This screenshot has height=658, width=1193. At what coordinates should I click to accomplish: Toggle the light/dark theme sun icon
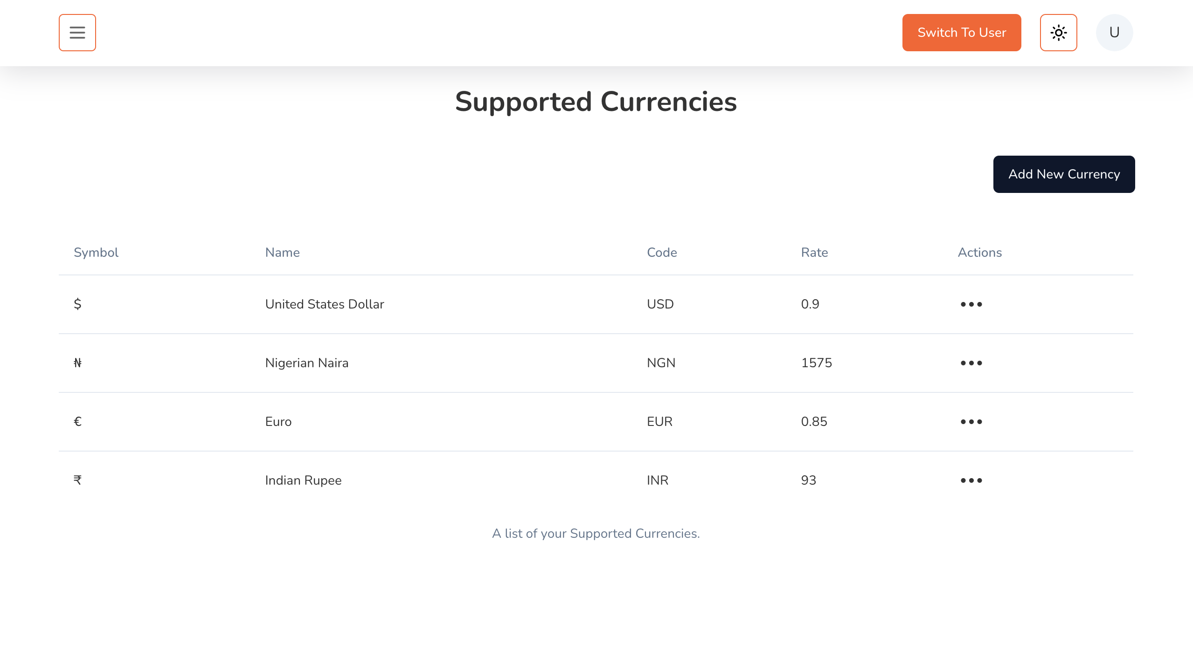point(1058,33)
